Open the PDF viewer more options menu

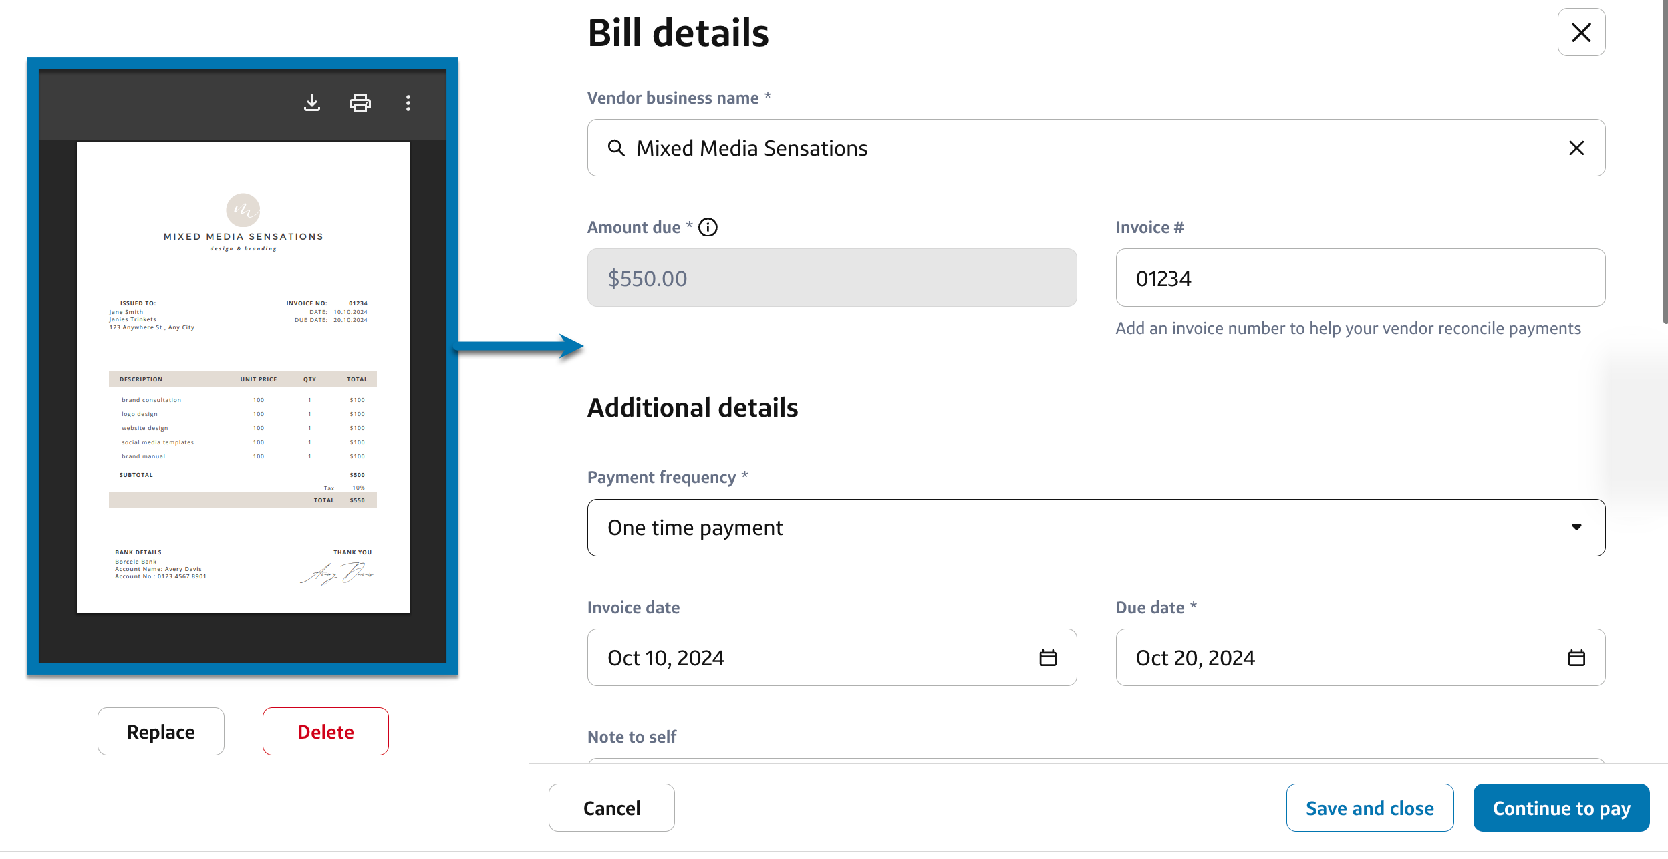(408, 103)
